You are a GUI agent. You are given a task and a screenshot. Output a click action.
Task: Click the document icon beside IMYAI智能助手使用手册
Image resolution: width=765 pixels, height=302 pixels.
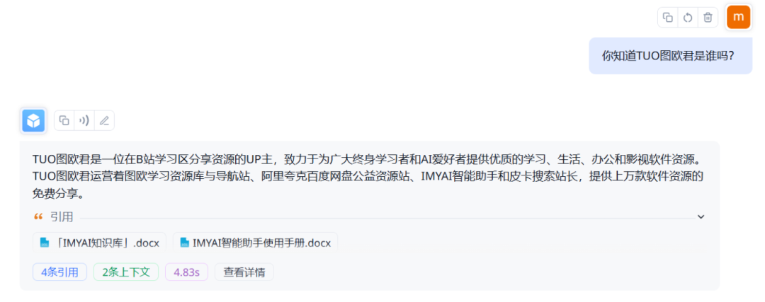184,242
